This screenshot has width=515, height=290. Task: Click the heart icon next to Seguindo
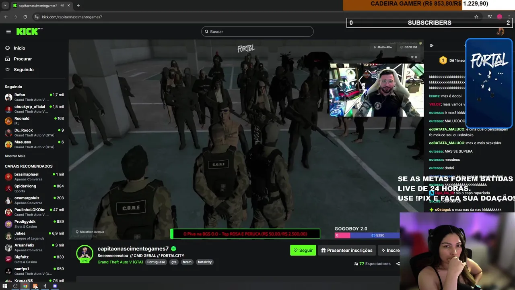click(x=8, y=70)
